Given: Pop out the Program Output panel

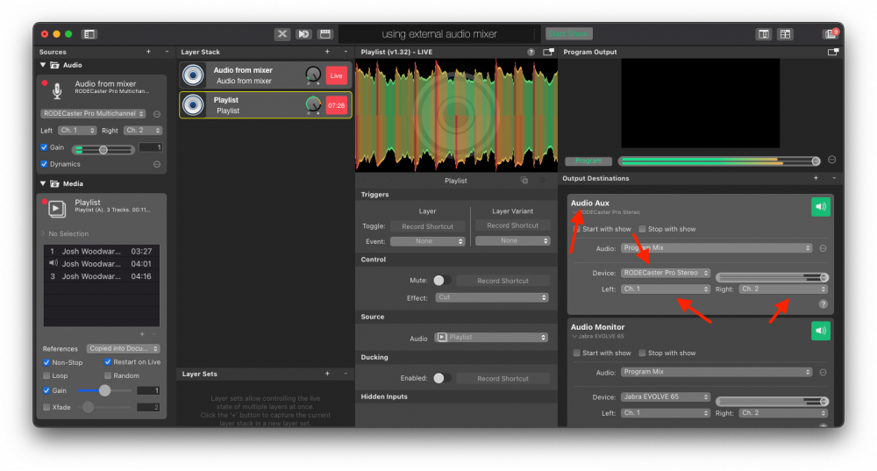Looking at the screenshot, I should tap(833, 52).
